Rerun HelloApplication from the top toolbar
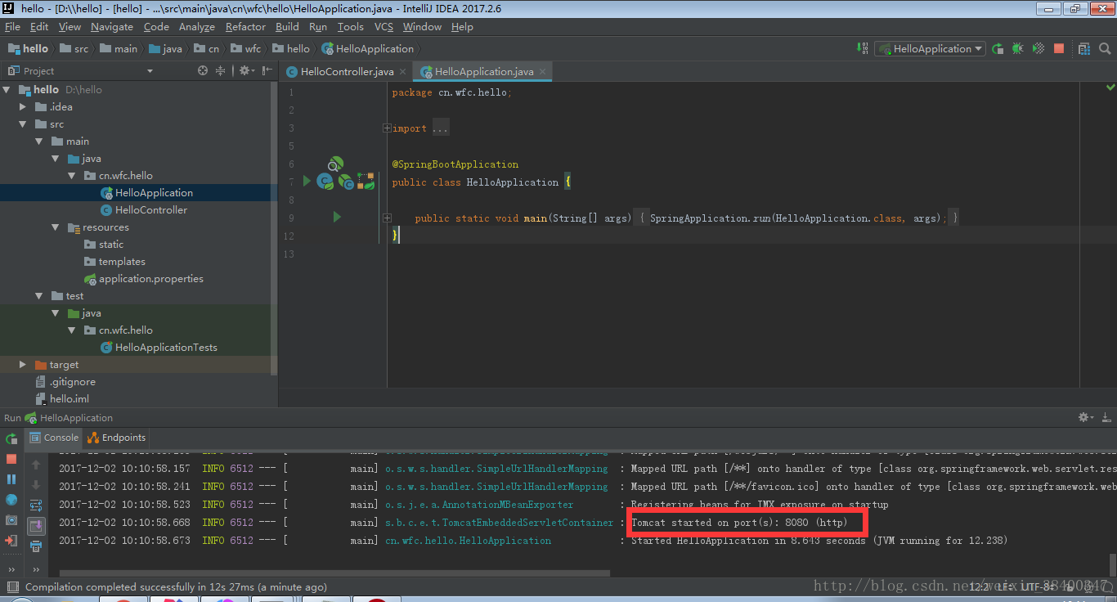This screenshot has width=1117, height=602. pyautogui.click(x=998, y=49)
